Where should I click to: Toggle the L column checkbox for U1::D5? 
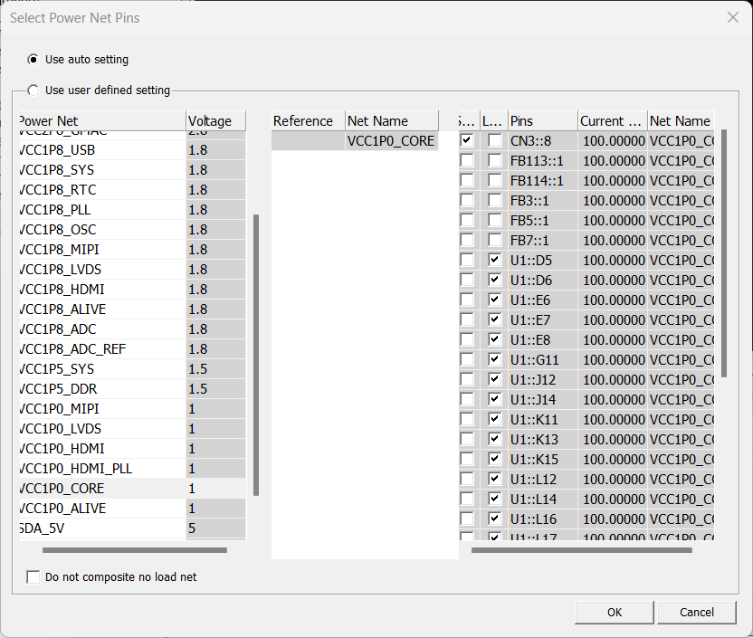click(494, 261)
